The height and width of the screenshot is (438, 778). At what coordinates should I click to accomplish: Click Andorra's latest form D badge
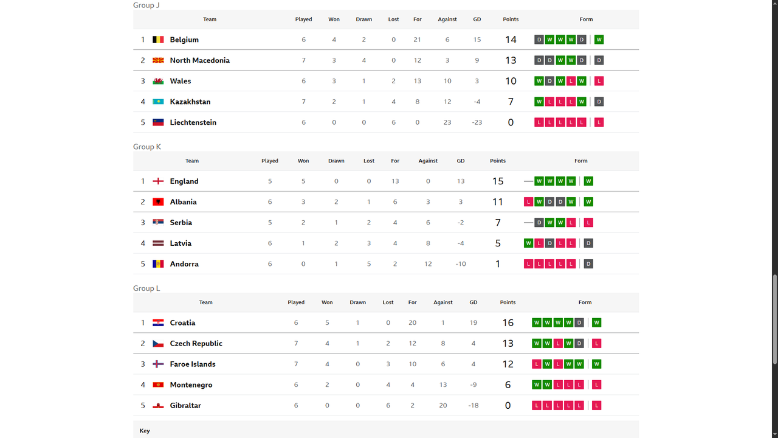point(588,264)
